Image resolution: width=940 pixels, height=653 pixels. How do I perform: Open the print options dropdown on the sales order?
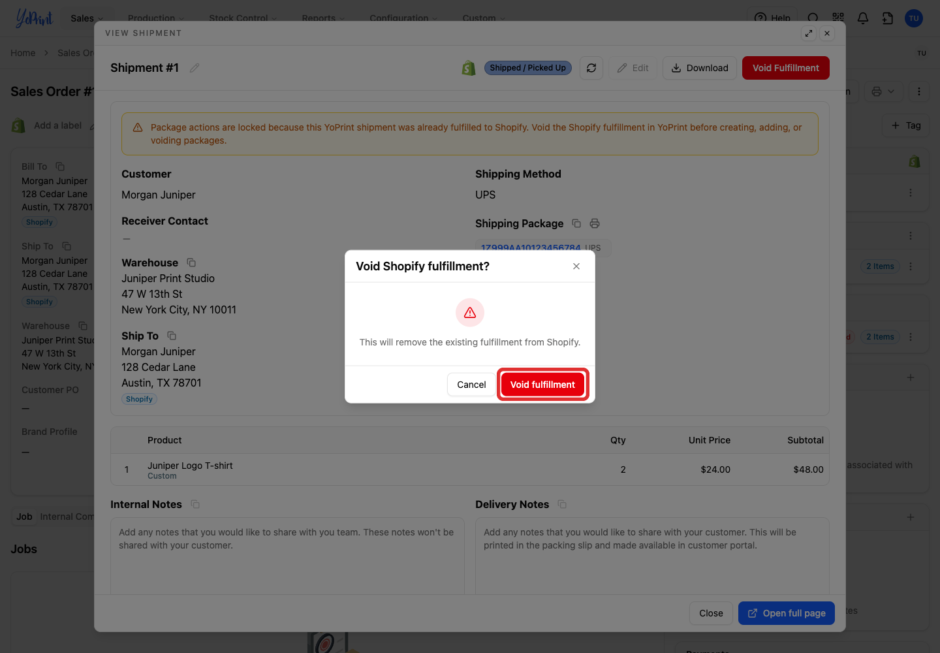[x=883, y=91]
